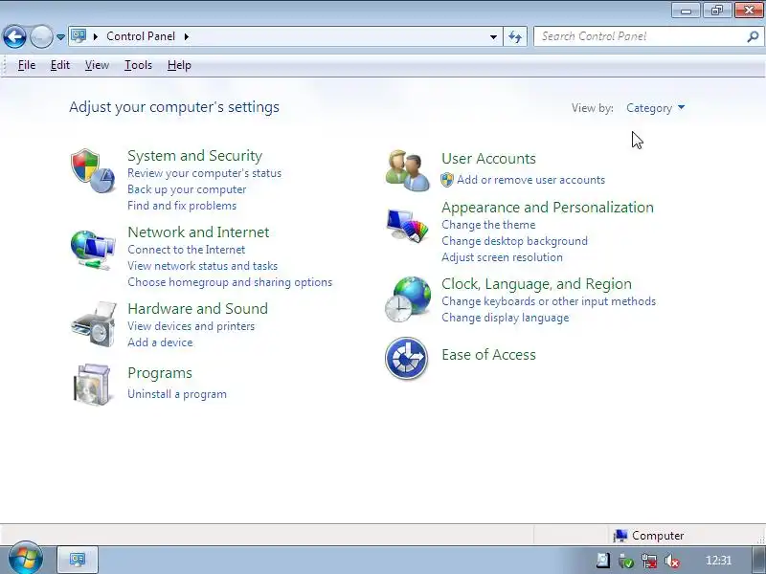Open the Help menu
Viewport: 766px width, 574px height.
[x=179, y=65]
